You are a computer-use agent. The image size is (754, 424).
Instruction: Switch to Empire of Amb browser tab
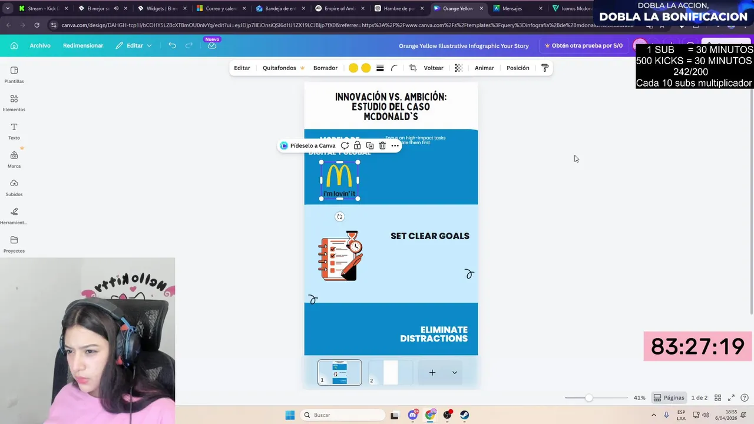[x=339, y=8]
